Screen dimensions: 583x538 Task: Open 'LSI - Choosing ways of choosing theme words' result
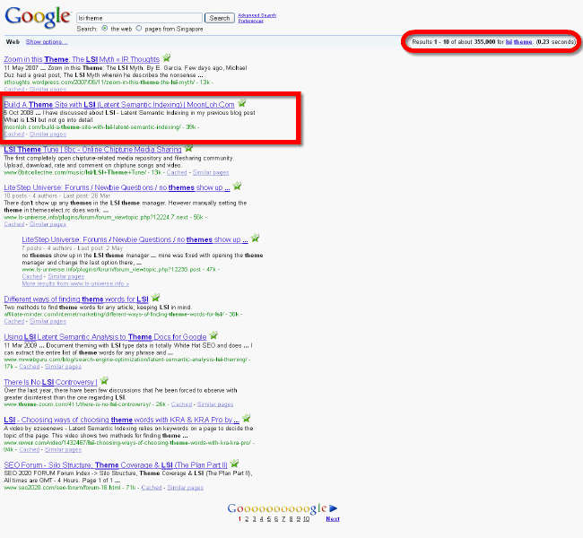click(122, 420)
